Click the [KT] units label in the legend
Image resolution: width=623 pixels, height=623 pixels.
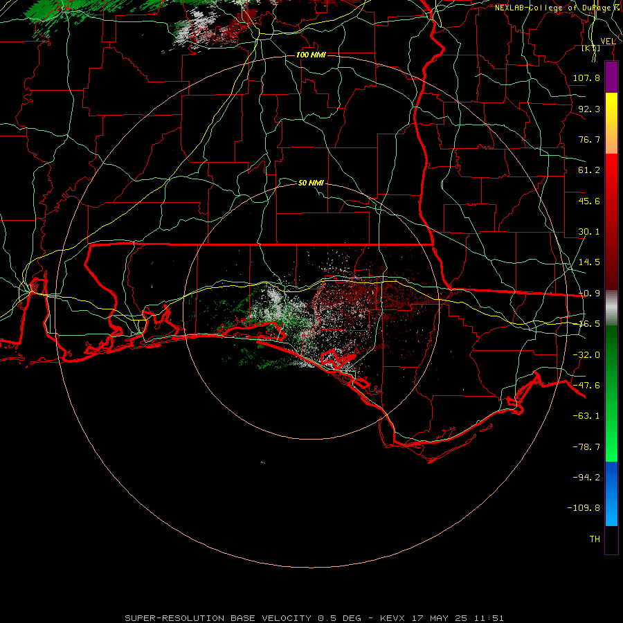click(591, 48)
